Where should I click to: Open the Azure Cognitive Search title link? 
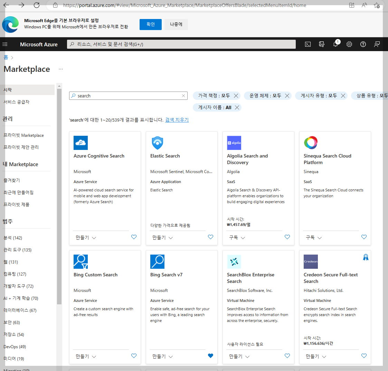(99, 156)
